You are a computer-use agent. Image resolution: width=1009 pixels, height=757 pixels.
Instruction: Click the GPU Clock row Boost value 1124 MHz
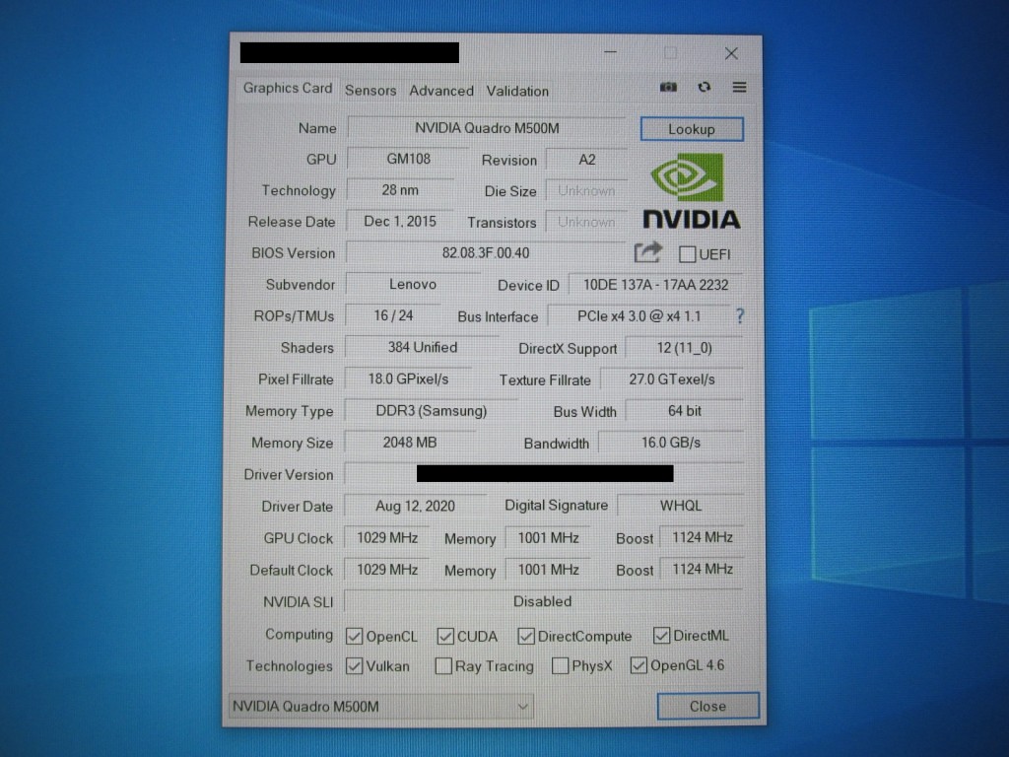pos(702,537)
